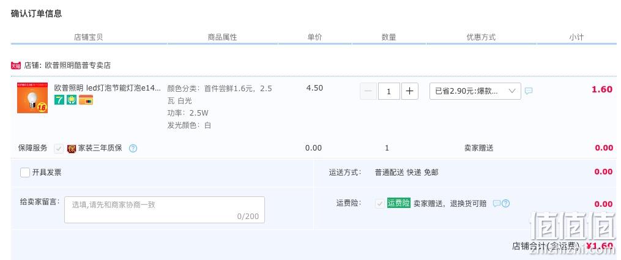Viewport: 621px width, 260px height.
Task: Open the LED bulb product thumbnail
Action: [x=32, y=98]
